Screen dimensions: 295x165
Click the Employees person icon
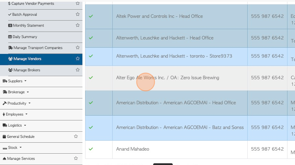click(x=4, y=114)
